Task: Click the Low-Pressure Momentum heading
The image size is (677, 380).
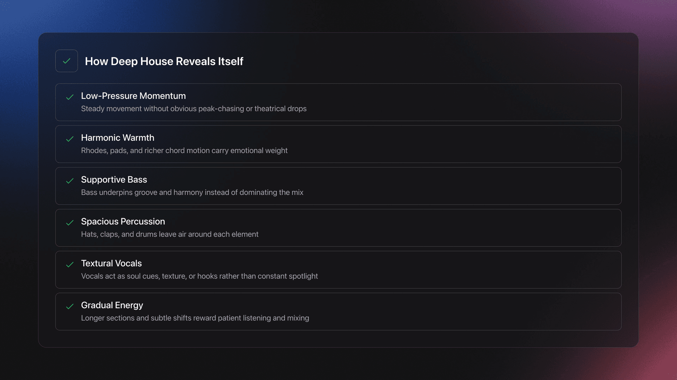Action: (133, 96)
